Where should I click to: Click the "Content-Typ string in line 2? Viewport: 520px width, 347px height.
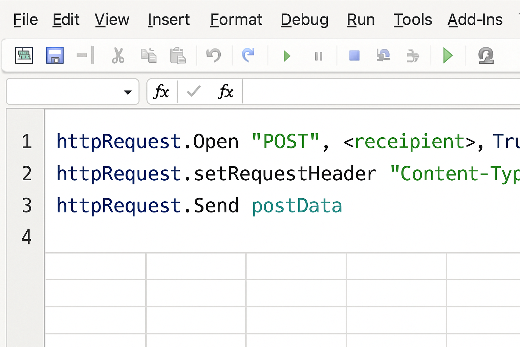[455, 174]
